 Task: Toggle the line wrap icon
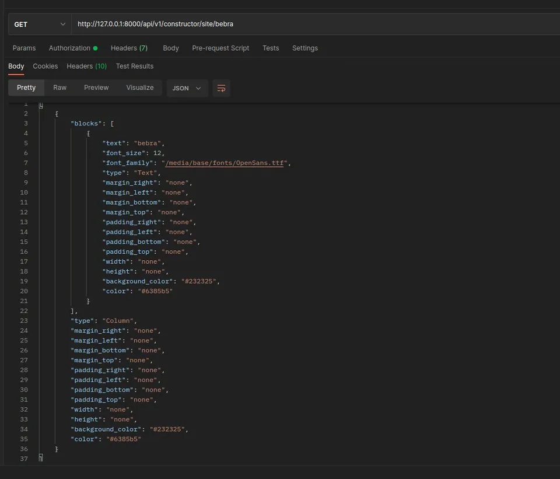click(222, 88)
